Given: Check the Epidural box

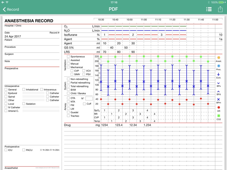Looking at the screenshot, I should click(6, 93).
